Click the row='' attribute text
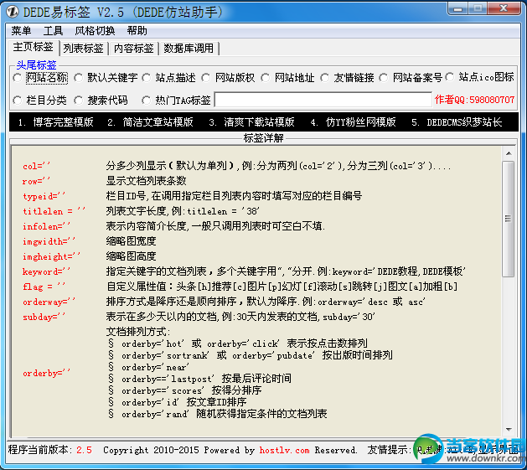Image resolution: width=527 pixels, height=470 pixels. tap(36, 181)
